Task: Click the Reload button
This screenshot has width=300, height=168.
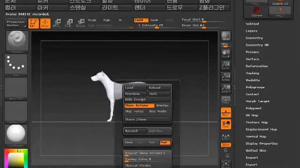Action: click(159, 88)
